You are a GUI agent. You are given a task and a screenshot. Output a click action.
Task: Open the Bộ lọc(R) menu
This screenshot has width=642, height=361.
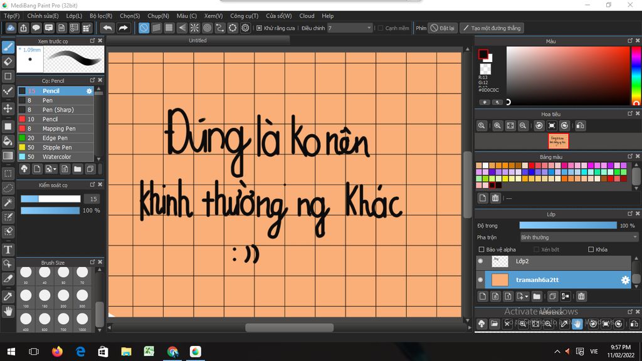click(101, 16)
